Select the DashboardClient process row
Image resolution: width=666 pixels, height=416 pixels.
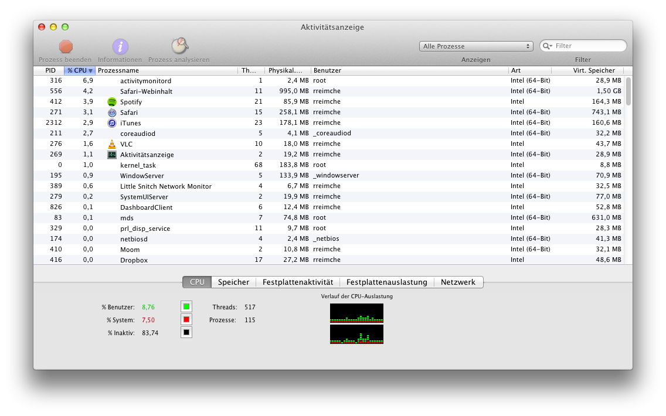pos(329,207)
